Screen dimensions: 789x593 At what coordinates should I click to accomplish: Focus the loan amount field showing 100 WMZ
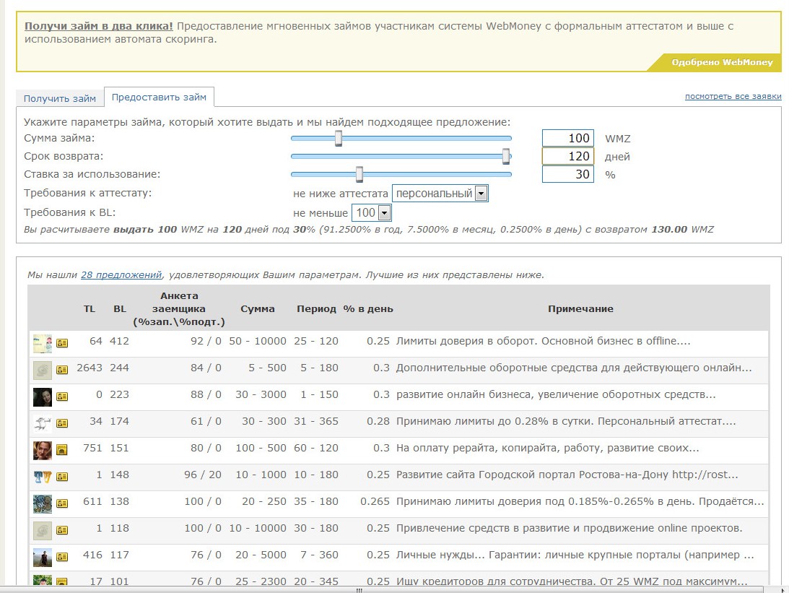[x=567, y=139]
